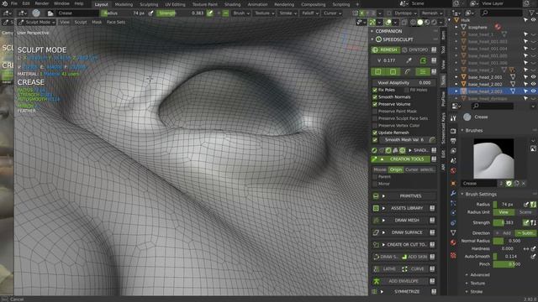
Task: Toggle the Update Remesh checkbox
Action: (375, 133)
